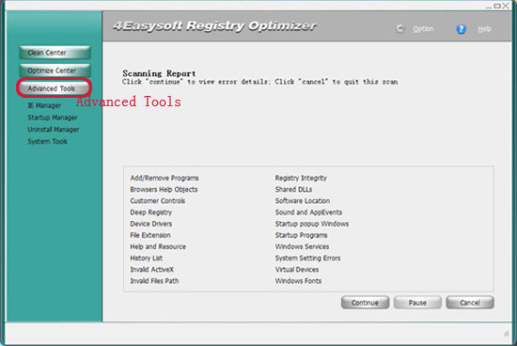This screenshot has height=346, width=517.
Task: Open the Optimize Center section
Action: coord(55,71)
